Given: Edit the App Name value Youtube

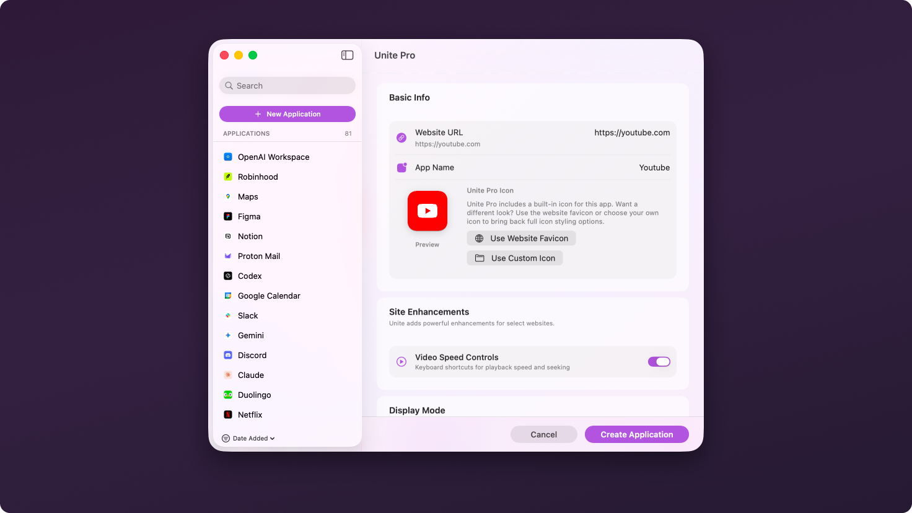Looking at the screenshot, I should [x=654, y=168].
